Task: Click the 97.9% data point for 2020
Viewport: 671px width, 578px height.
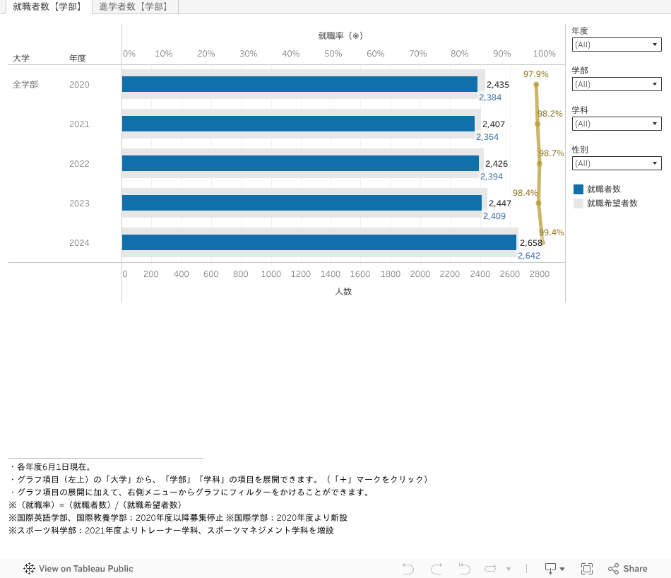Action: (536, 85)
